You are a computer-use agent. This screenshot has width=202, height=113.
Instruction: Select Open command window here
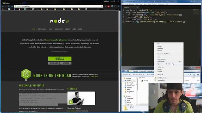pos(169,64)
